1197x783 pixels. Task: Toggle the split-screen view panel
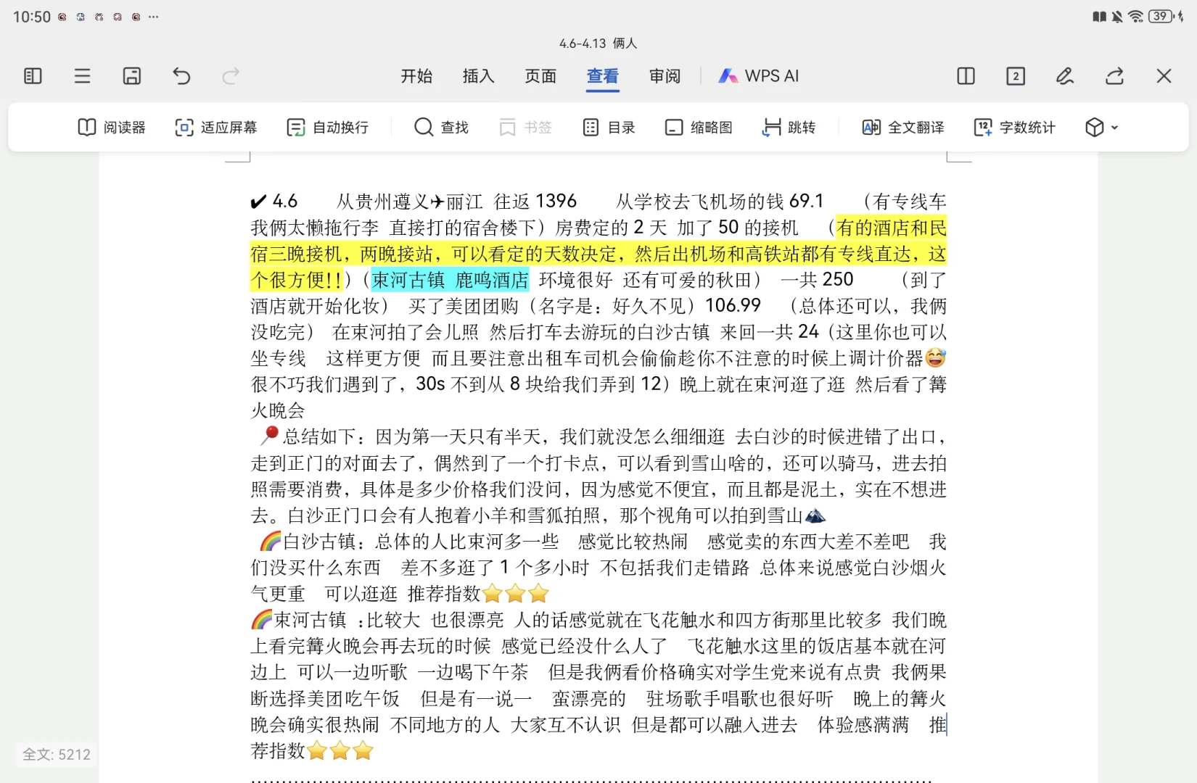(x=965, y=76)
